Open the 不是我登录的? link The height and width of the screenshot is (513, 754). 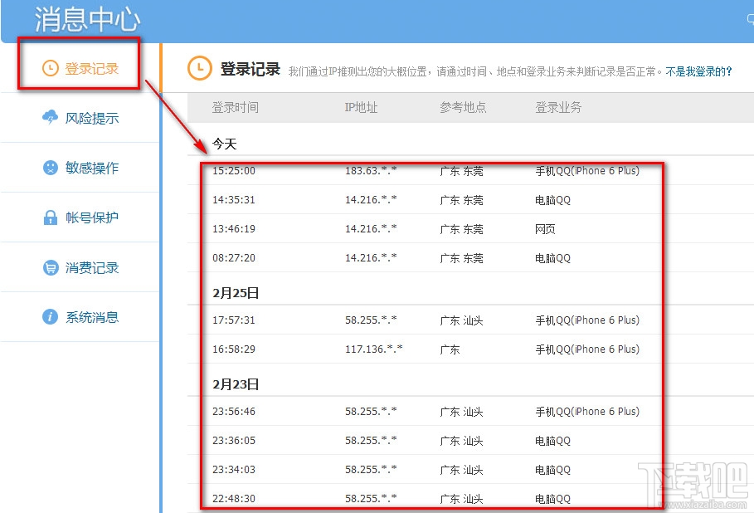(698, 71)
